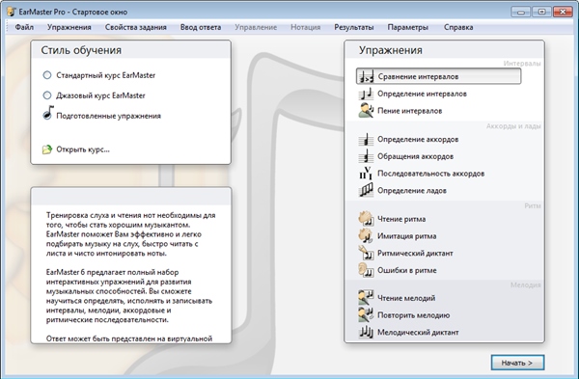Screen dimensions: 579x379
Task: Choose the Пение интервалов exercise label
Action: 409,111
